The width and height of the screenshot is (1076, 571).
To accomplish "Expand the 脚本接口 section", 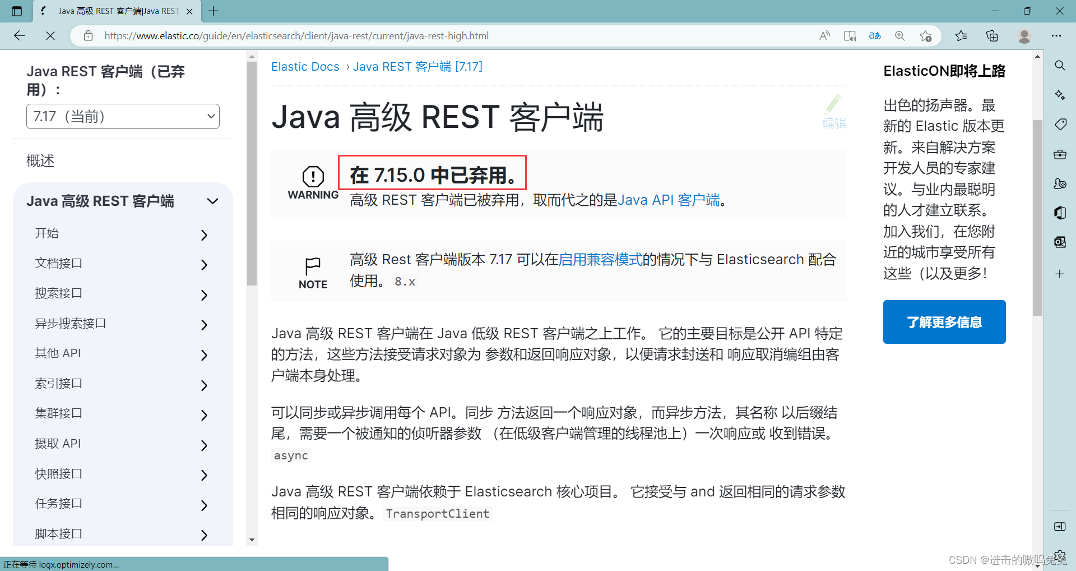I will [204, 535].
